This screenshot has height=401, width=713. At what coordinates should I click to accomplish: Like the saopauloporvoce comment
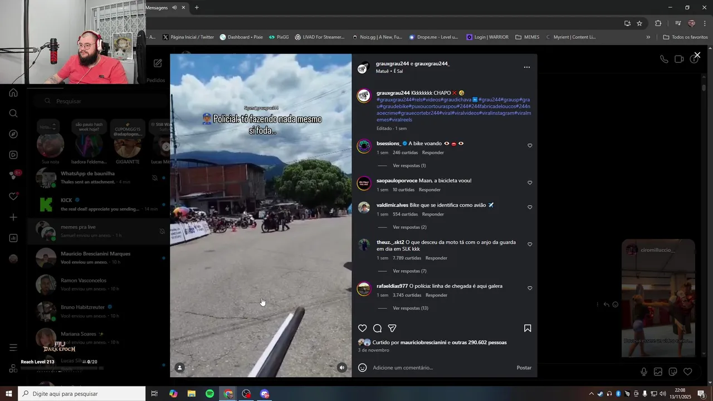530,183
